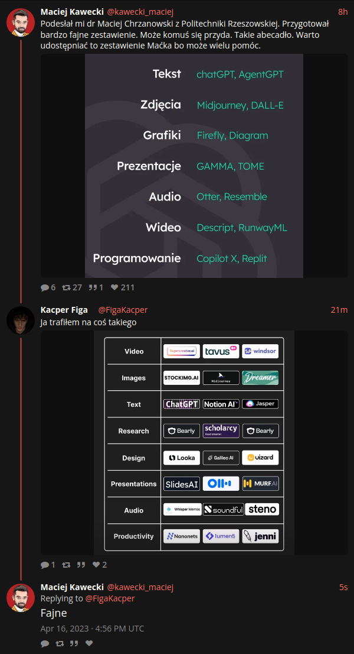The image size is (354, 654).
Task: Open the @kawecki_maciej handle link at top
Action: coord(140,12)
